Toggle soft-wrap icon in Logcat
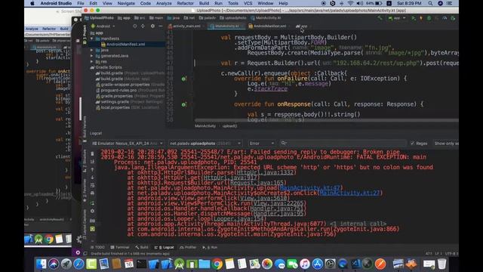This screenshot has height=272, width=483. coord(92,185)
